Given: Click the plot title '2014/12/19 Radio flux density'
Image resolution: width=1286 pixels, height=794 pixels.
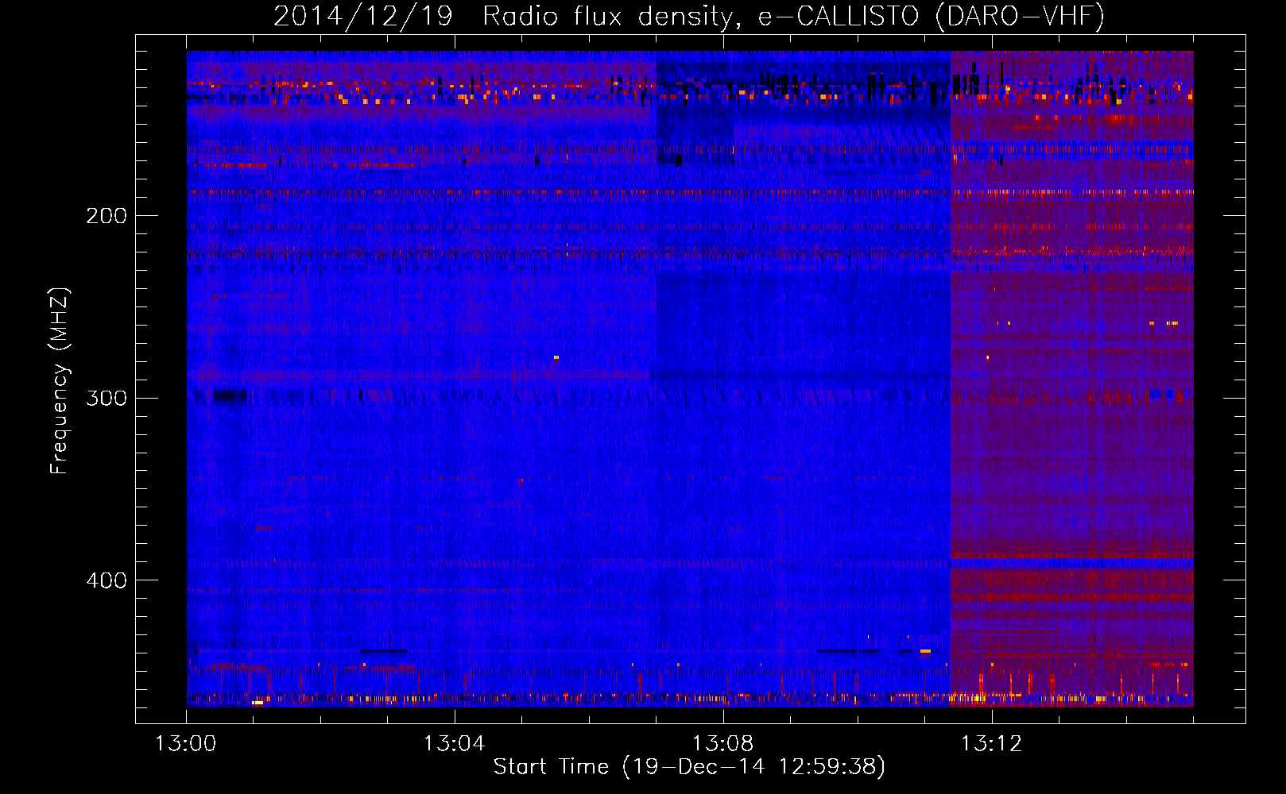Looking at the screenshot, I should coord(689,17).
